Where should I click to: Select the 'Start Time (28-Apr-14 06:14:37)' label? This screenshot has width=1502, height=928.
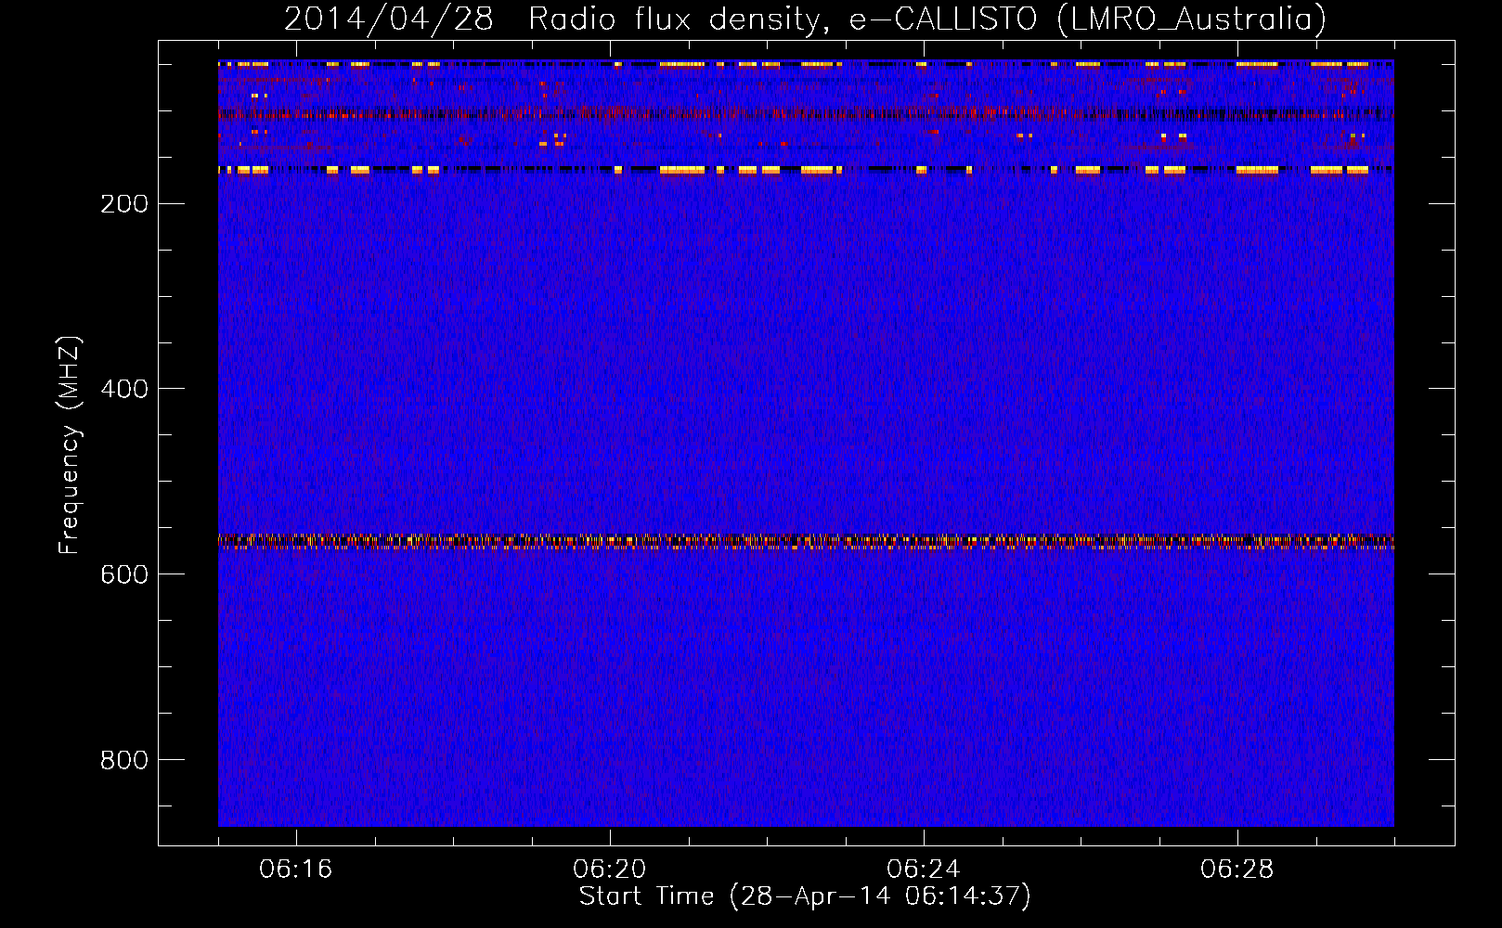click(x=805, y=896)
